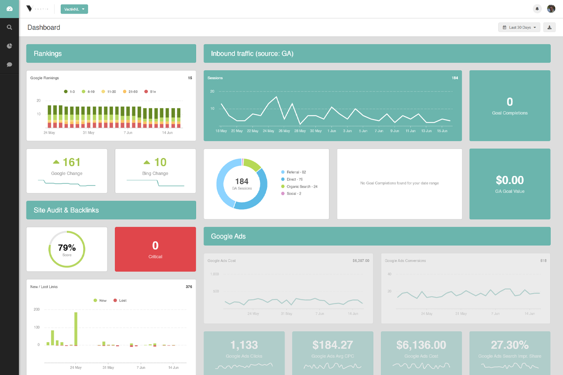Toggle the Lost links legend item

click(x=120, y=300)
